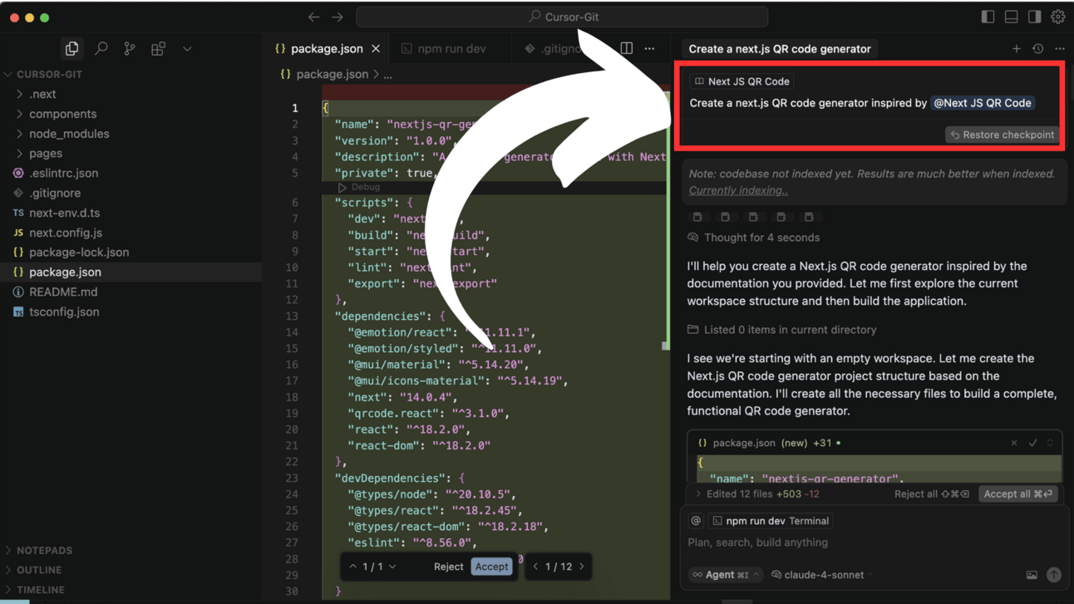1074x604 pixels.
Task: Show more activity bar views chevron
Action: coord(187,49)
